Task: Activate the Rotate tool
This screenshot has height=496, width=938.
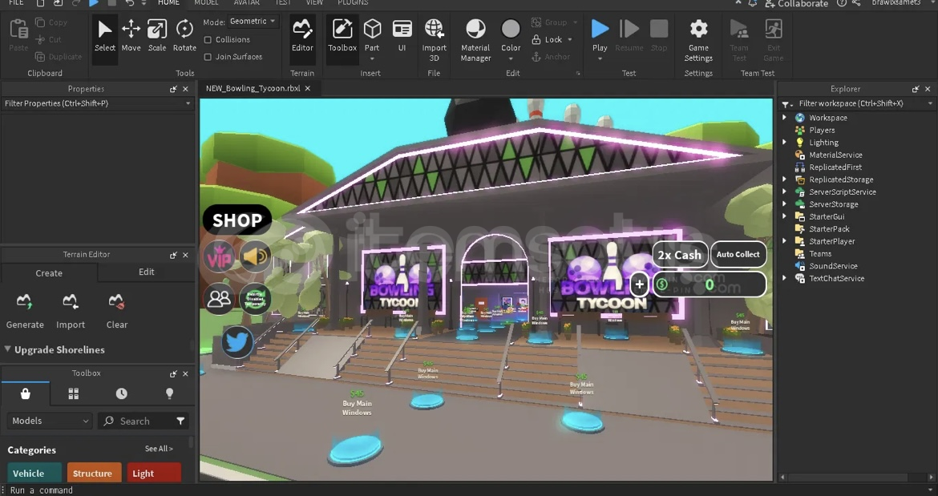Action: pos(184,35)
